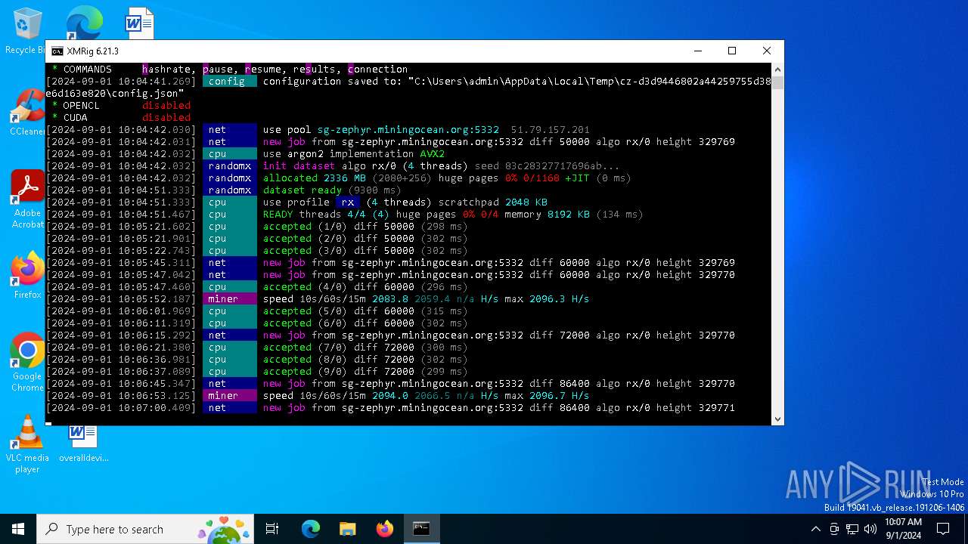The width and height of the screenshot is (968, 544).
Task: Open the taskbar clock showing 10:07 AM
Action: pyautogui.click(x=903, y=529)
